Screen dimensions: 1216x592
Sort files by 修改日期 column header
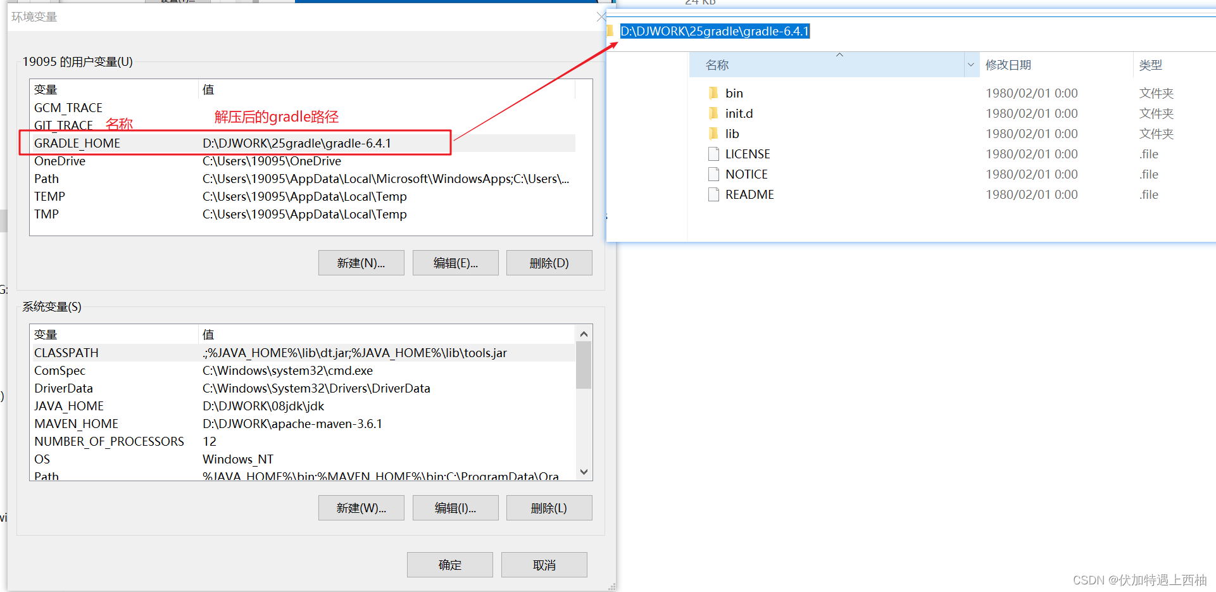[1055, 65]
